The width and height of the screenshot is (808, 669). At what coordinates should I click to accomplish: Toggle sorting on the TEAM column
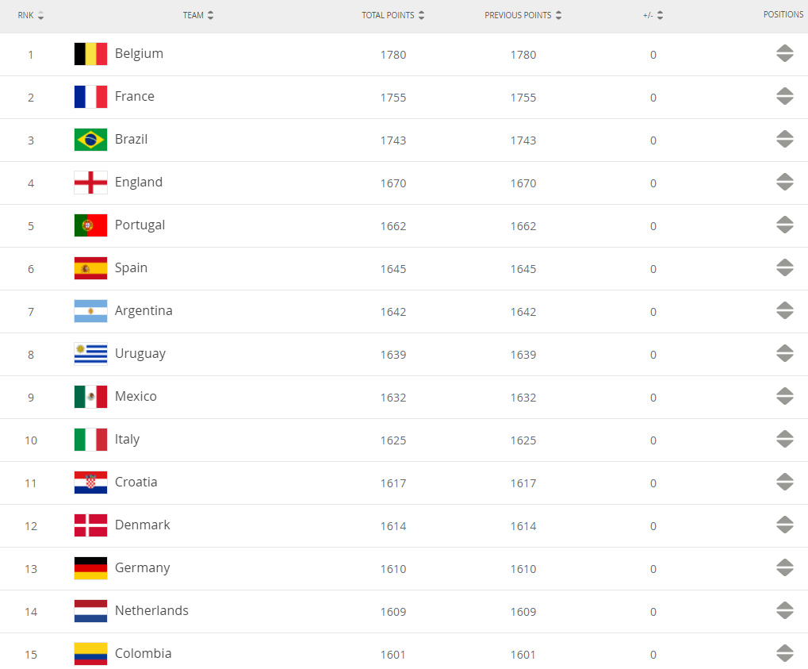click(x=199, y=13)
